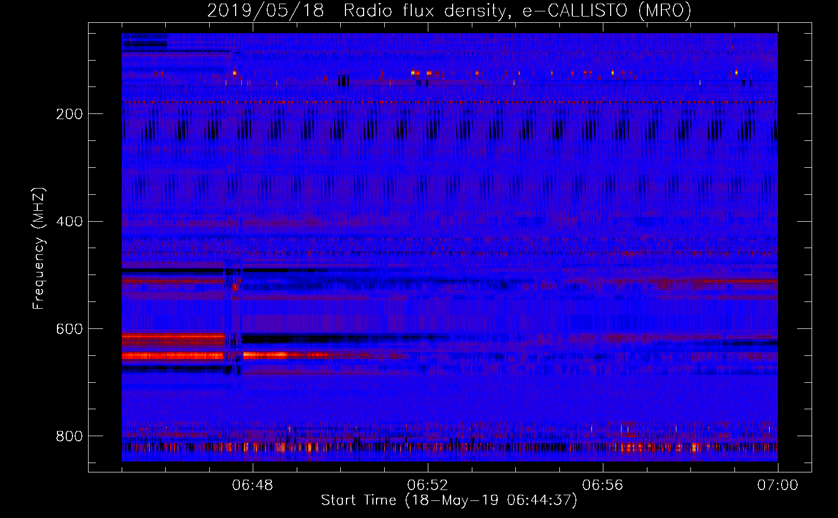Image resolution: width=838 pixels, height=518 pixels.
Task: Click the 06:52 time tick label
Action: click(428, 485)
